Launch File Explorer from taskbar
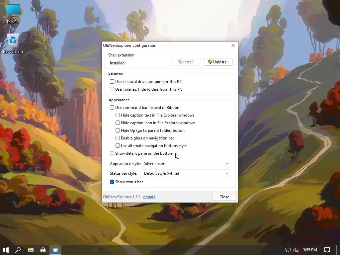 (31, 250)
